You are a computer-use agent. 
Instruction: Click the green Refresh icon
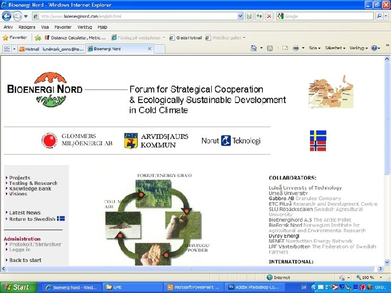259,16
